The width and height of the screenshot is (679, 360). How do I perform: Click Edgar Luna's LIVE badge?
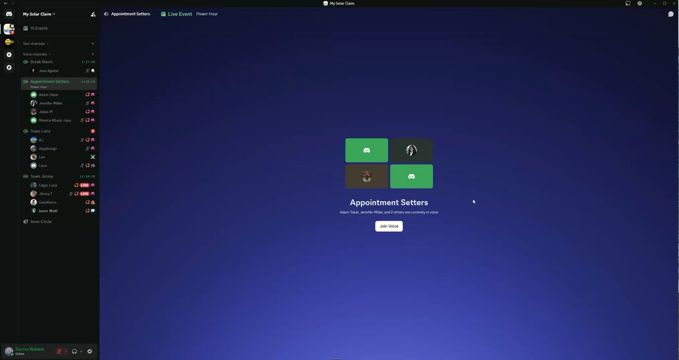(x=84, y=185)
